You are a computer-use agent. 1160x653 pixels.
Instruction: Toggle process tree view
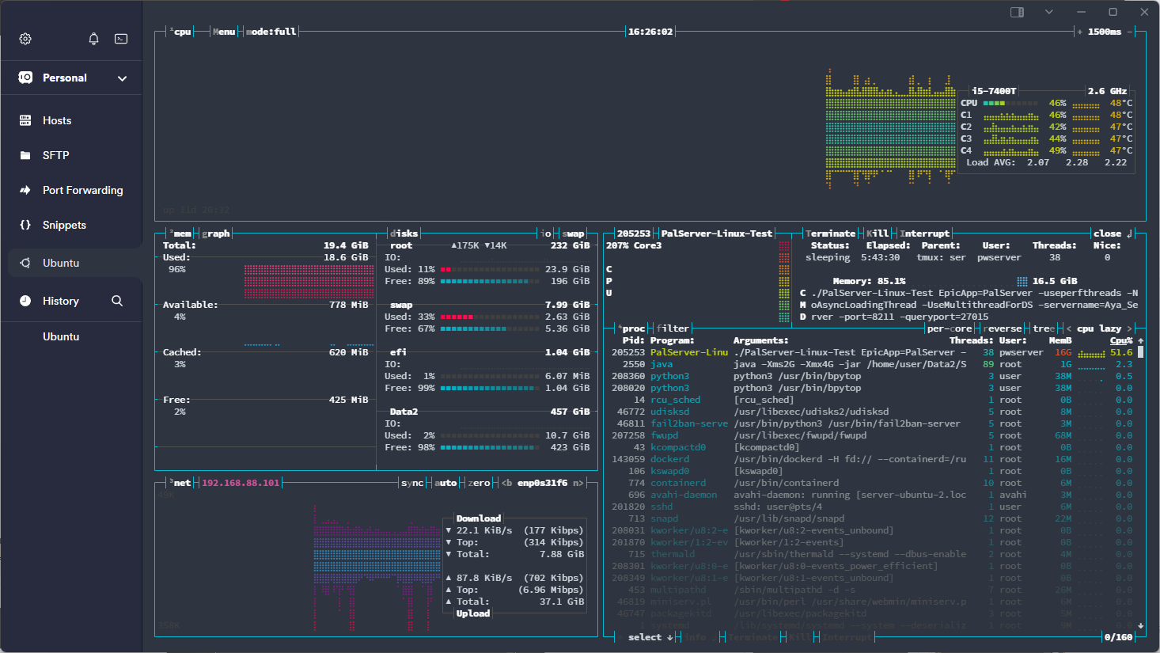pos(1044,328)
